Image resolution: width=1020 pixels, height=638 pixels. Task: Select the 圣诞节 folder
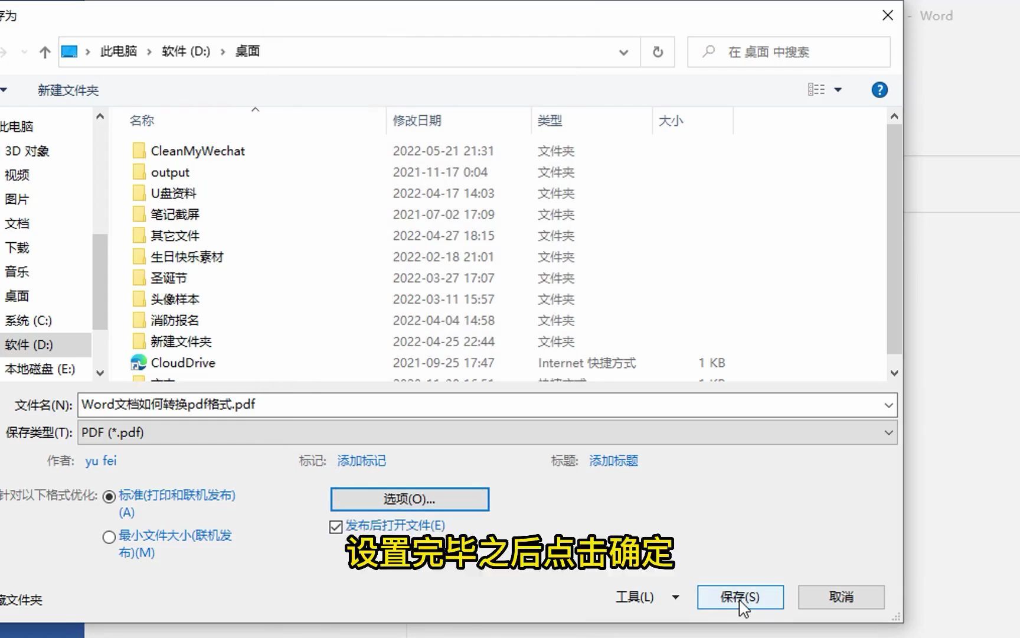(168, 278)
